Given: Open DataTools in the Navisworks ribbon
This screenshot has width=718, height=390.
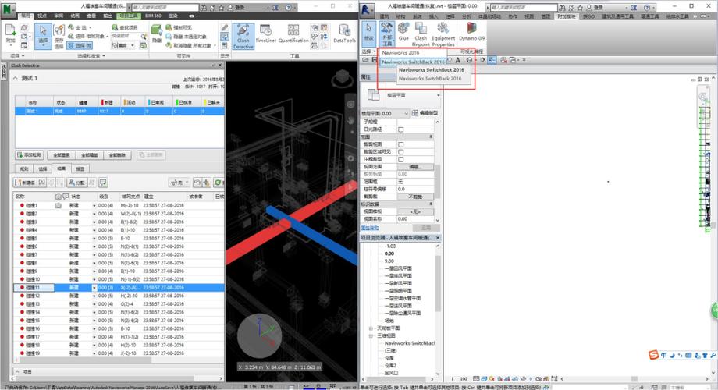Looking at the screenshot, I should click(344, 34).
